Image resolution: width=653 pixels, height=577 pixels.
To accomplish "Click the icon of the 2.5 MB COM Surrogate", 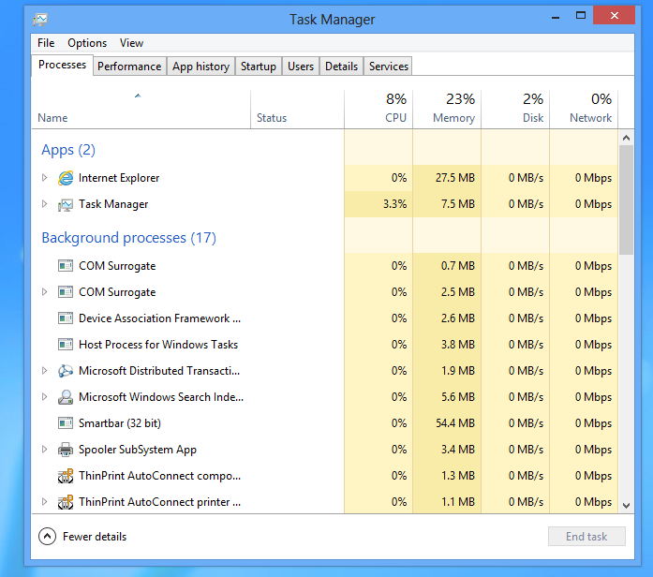I will click(66, 292).
